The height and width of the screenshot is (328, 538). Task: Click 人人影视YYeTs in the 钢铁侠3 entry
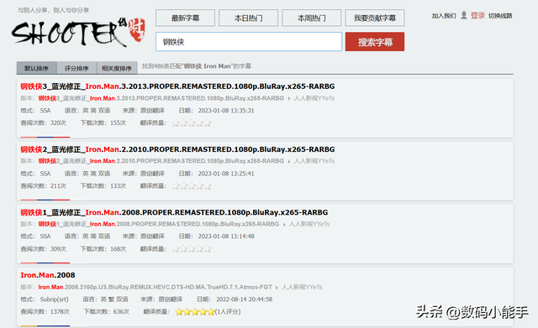[x=314, y=98]
